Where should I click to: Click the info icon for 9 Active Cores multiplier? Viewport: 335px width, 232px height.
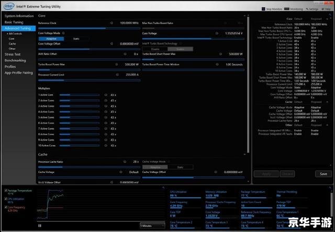[106, 140]
